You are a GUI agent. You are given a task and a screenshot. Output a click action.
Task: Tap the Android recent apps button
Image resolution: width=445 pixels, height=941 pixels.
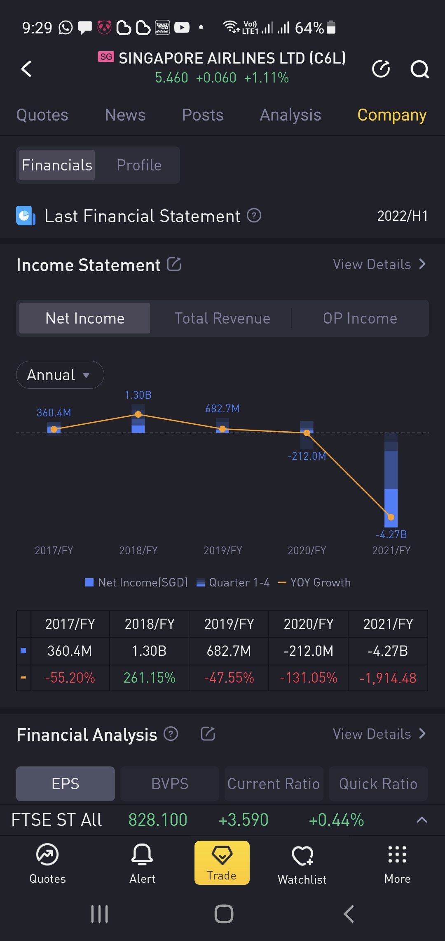pyautogui.click(x=99, y=914)
